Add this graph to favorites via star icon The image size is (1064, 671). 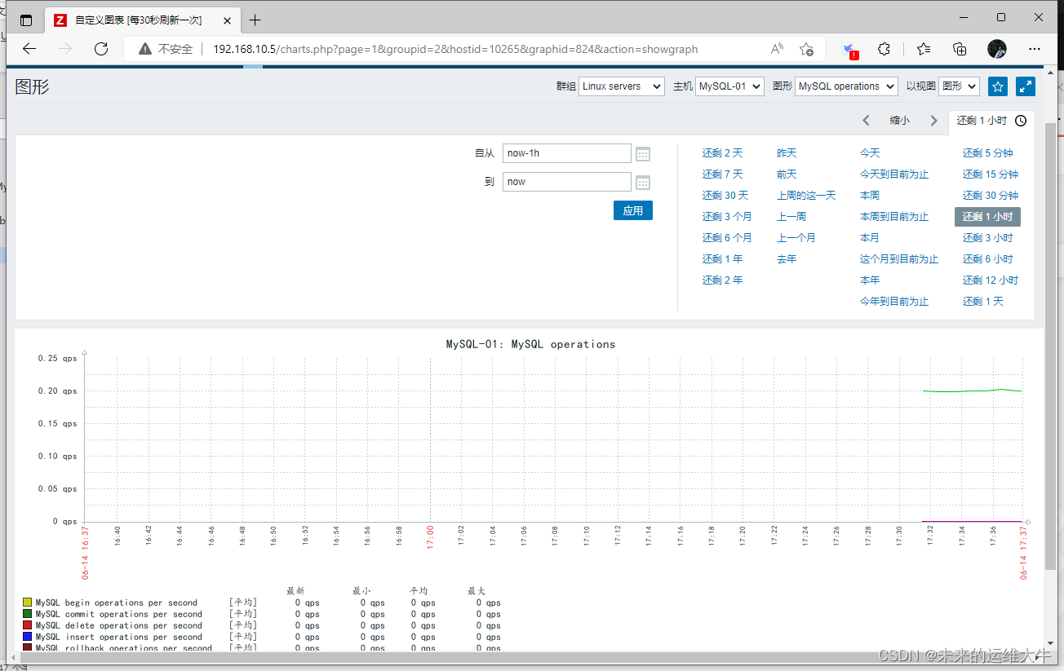997,86
